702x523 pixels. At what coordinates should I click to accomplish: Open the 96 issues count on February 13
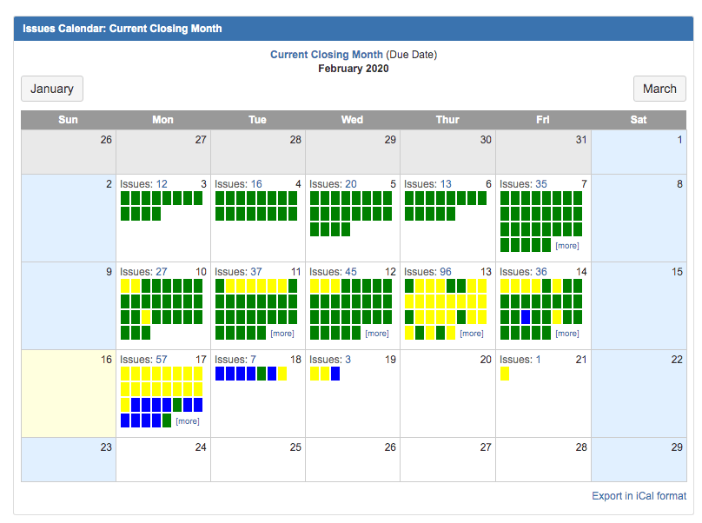coord(445,272)
